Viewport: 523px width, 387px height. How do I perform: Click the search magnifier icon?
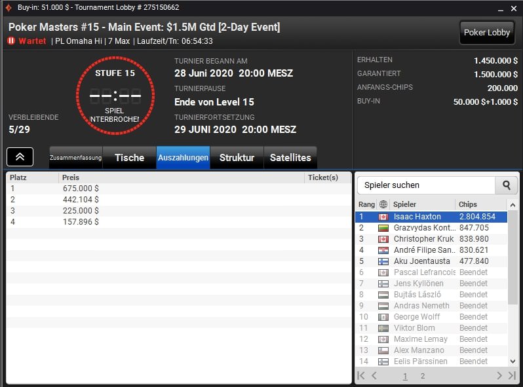[x=506, y=185]
